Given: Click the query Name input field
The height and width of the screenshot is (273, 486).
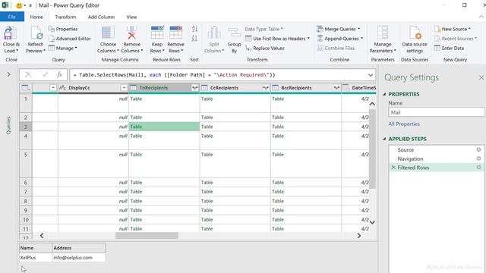Looking at the screenshot, I should pyautogui.click(x=437, y=112).
